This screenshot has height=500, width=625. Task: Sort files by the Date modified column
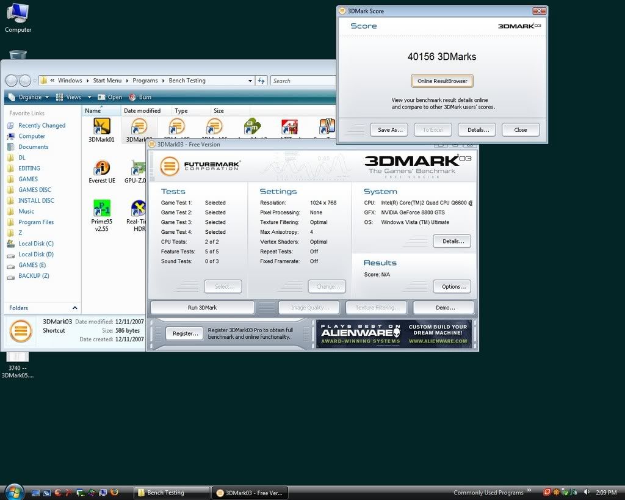145,111
